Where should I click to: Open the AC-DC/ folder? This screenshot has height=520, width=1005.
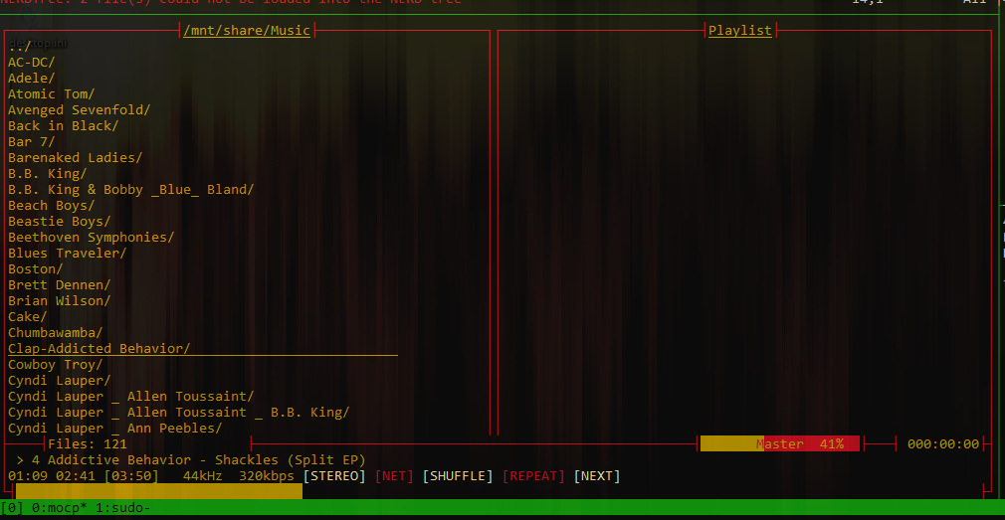coord(32,62)
